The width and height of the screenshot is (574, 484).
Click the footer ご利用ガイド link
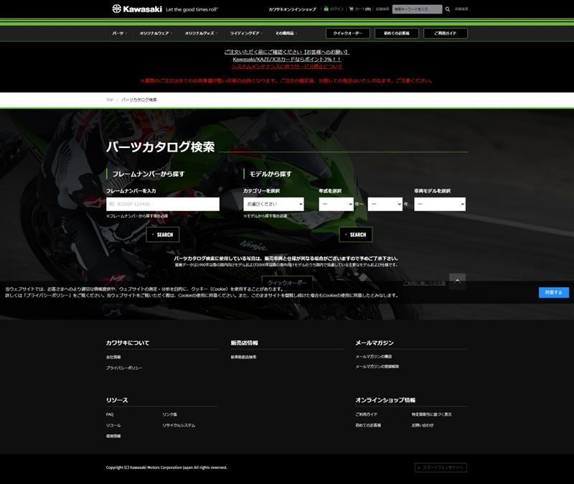(x=366, y=414)
